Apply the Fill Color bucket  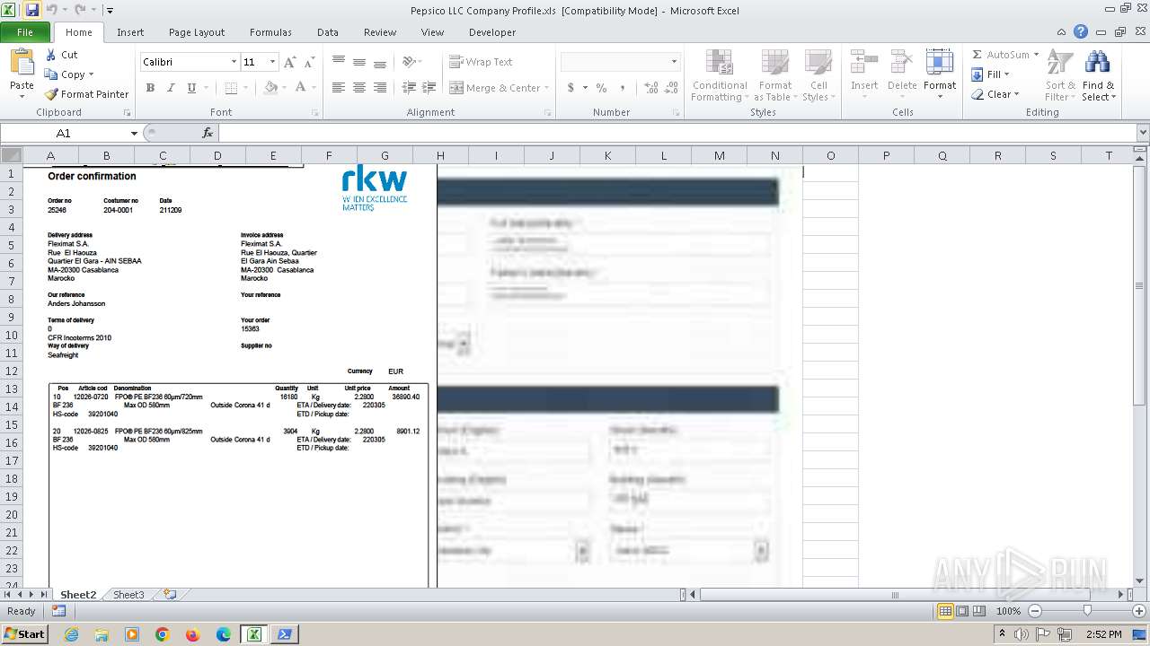pos(270,88)
